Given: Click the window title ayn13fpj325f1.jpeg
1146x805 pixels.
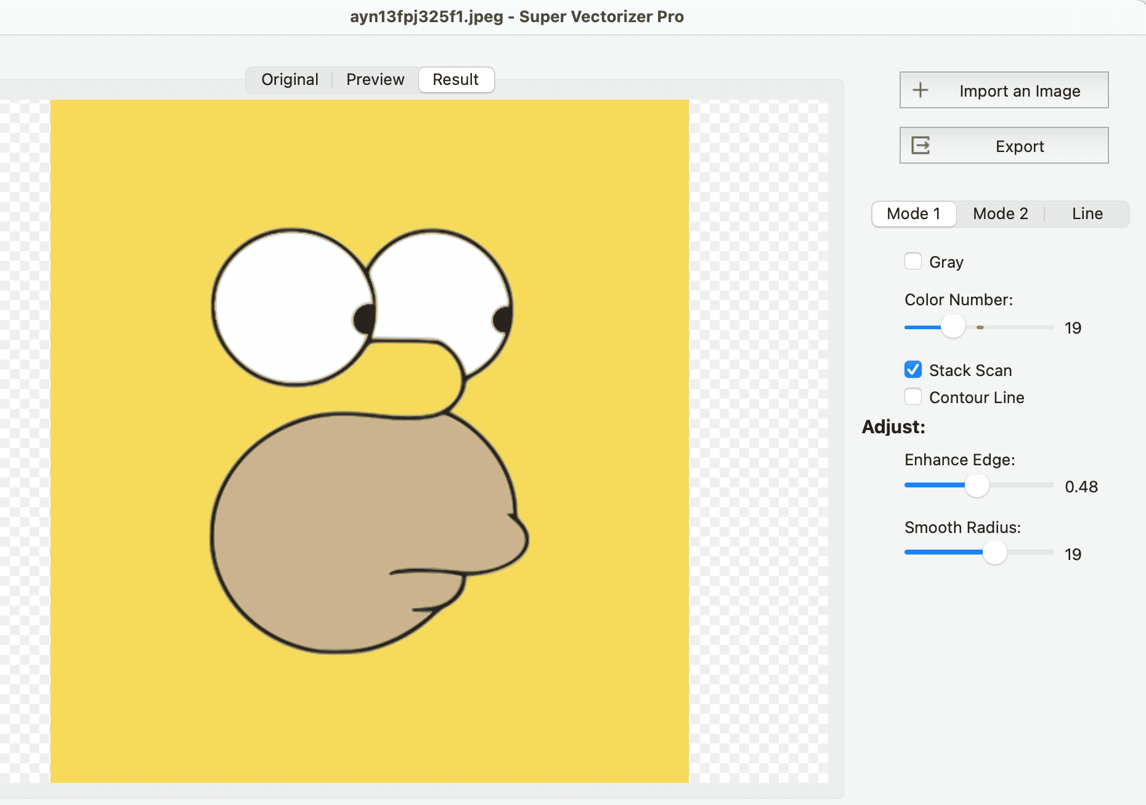Looking at the screenshot, I should pyautogui.click(x=426, y=17).
